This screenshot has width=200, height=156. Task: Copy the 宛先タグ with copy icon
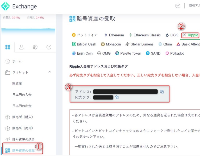(x=117, y=97)
